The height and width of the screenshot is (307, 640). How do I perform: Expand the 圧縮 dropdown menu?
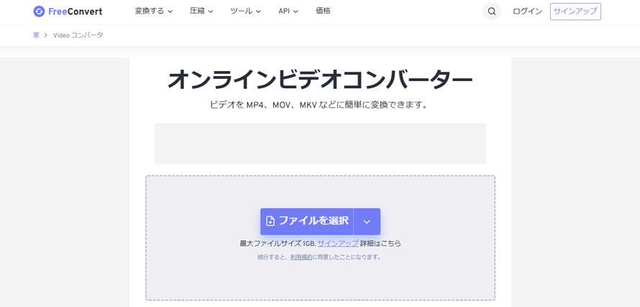tap(201, 11)
